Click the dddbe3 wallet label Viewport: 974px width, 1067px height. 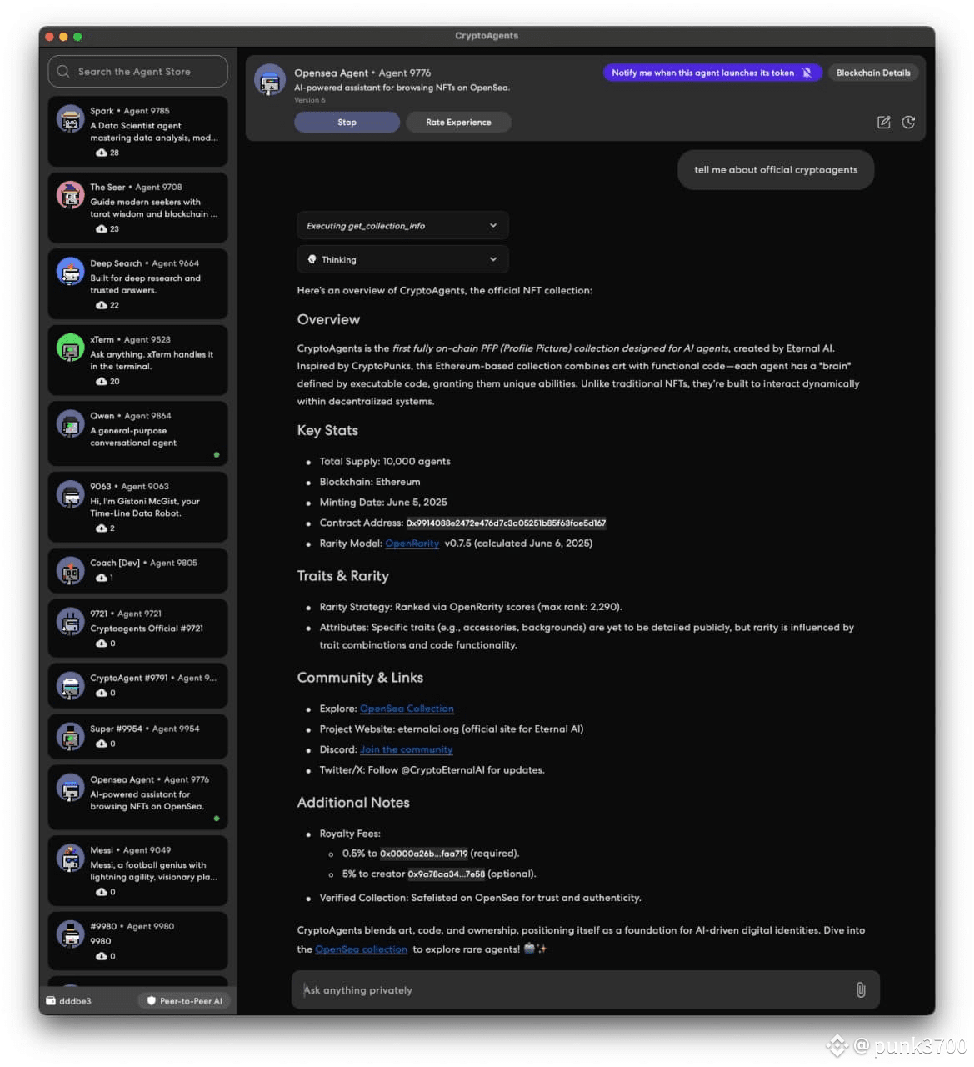pyautogui.click(x=75, y=1001)
